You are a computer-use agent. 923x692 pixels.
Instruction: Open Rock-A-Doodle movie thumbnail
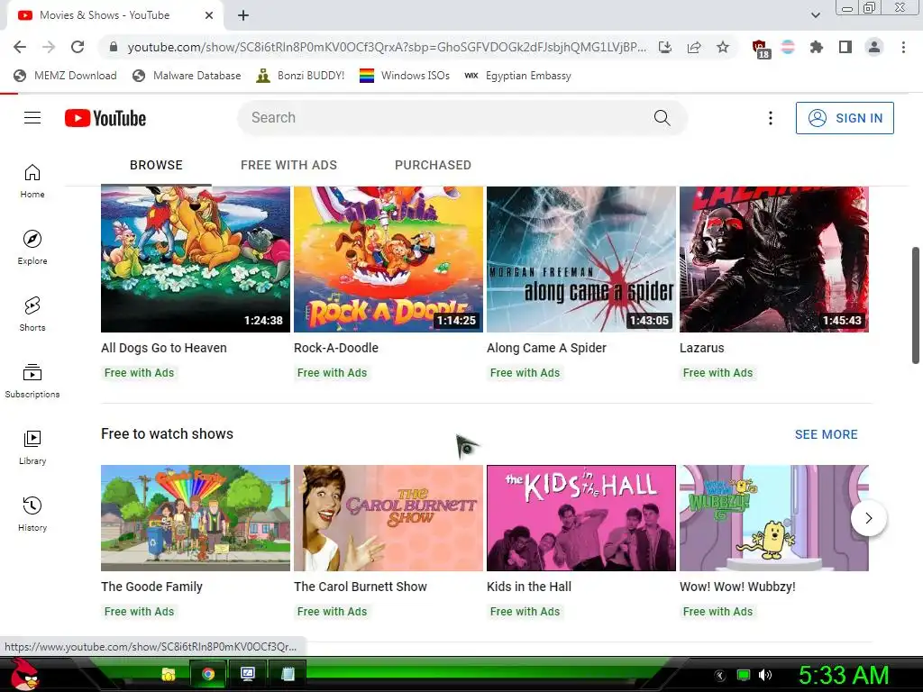(388, 259)
